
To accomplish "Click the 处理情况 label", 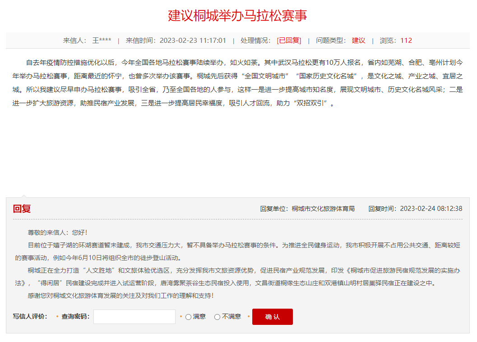I will pyautogui.click(x=255, y=41).
